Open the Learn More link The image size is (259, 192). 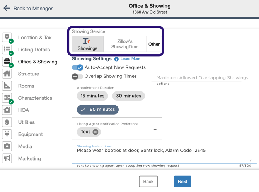pos(130,59)
